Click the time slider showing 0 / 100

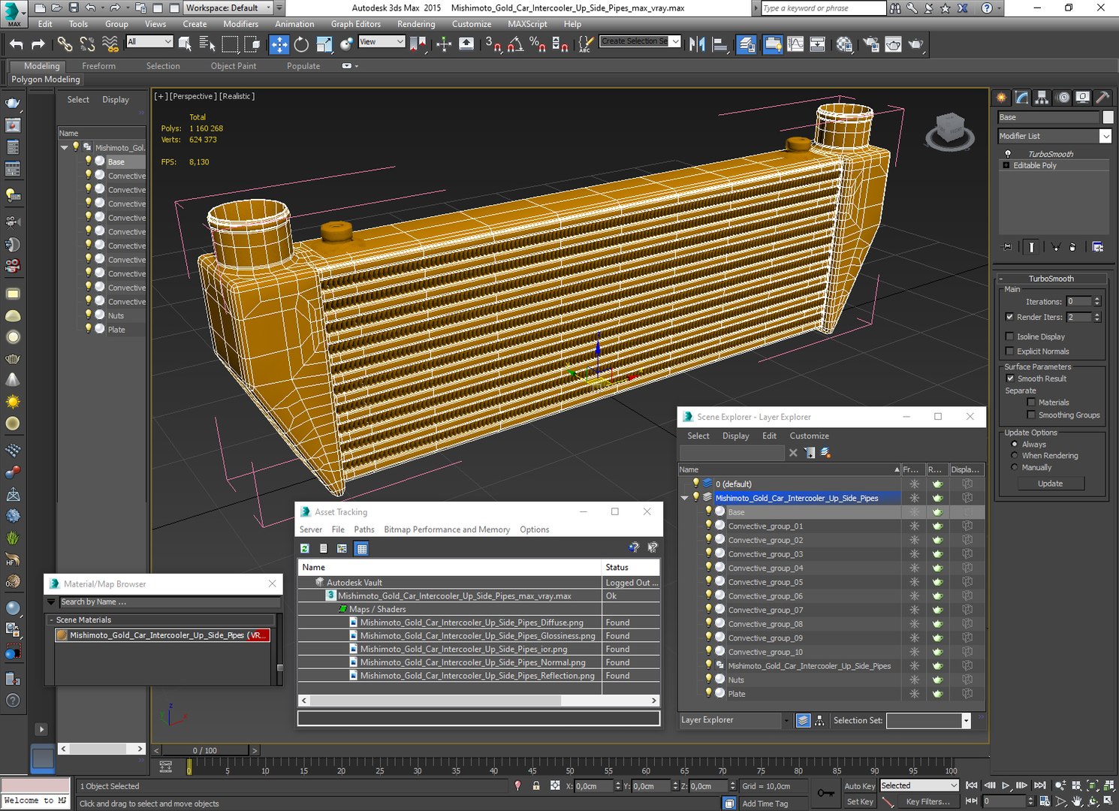pyautogui.click(x=205, y=750)
